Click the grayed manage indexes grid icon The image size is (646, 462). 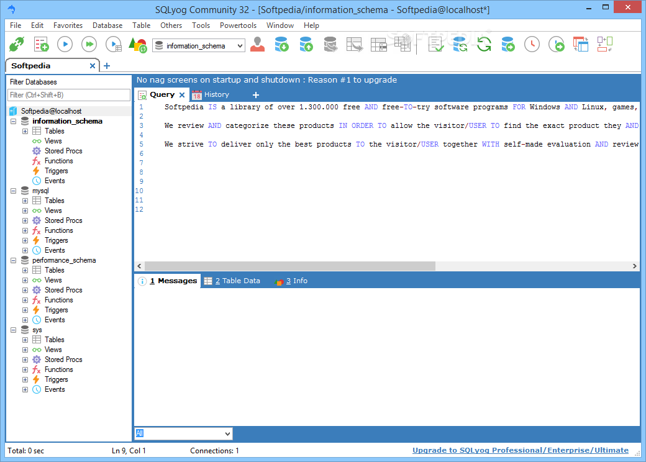pos(403,43)
